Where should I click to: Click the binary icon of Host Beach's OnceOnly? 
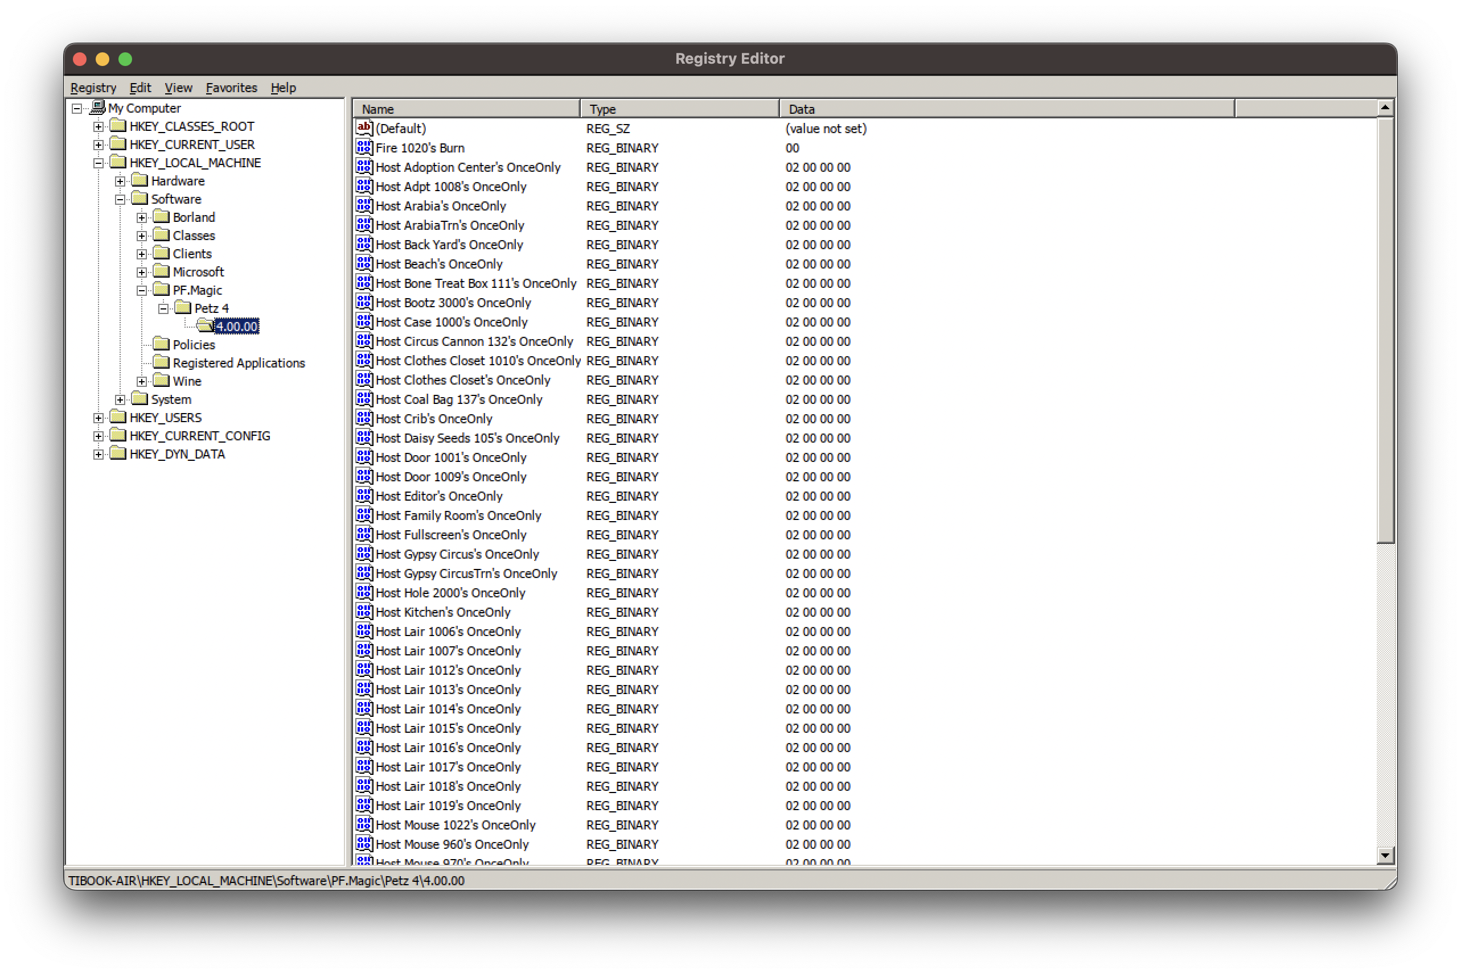click(364, 264)
